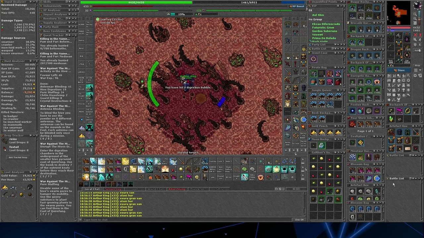Open the Store
Viewport: 424px width, 238px height.
click(x=399, y=70)
